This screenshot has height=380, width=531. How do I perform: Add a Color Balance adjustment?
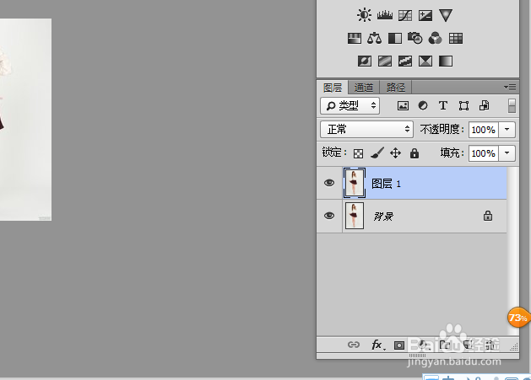click(374, 39)
